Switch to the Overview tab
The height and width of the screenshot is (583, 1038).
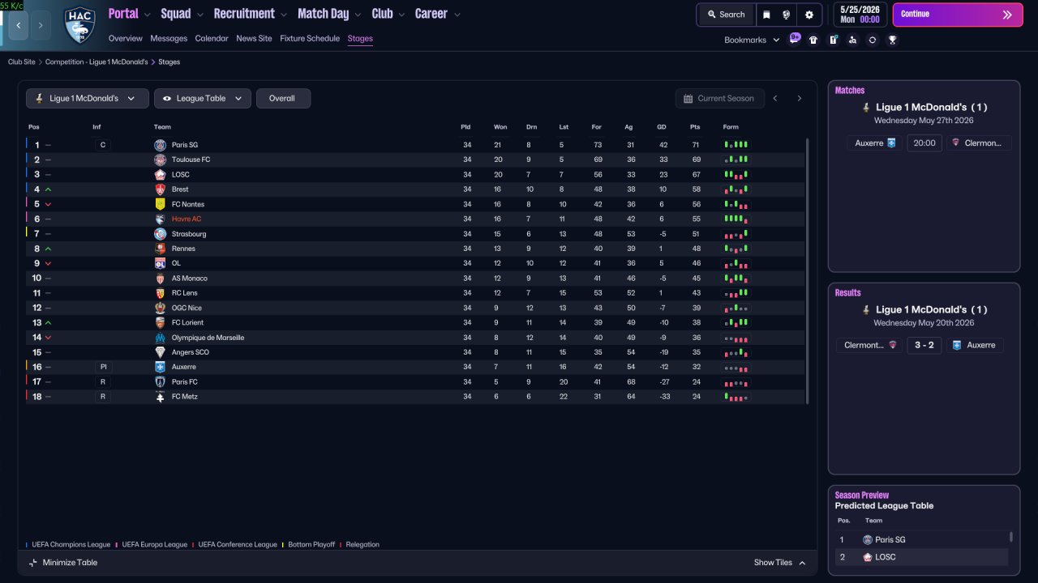[x=125, y=38]
